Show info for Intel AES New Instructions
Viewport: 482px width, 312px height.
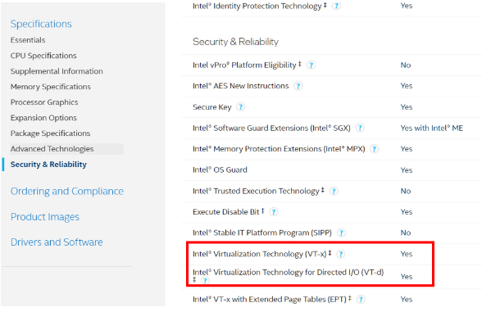[298, 86]
